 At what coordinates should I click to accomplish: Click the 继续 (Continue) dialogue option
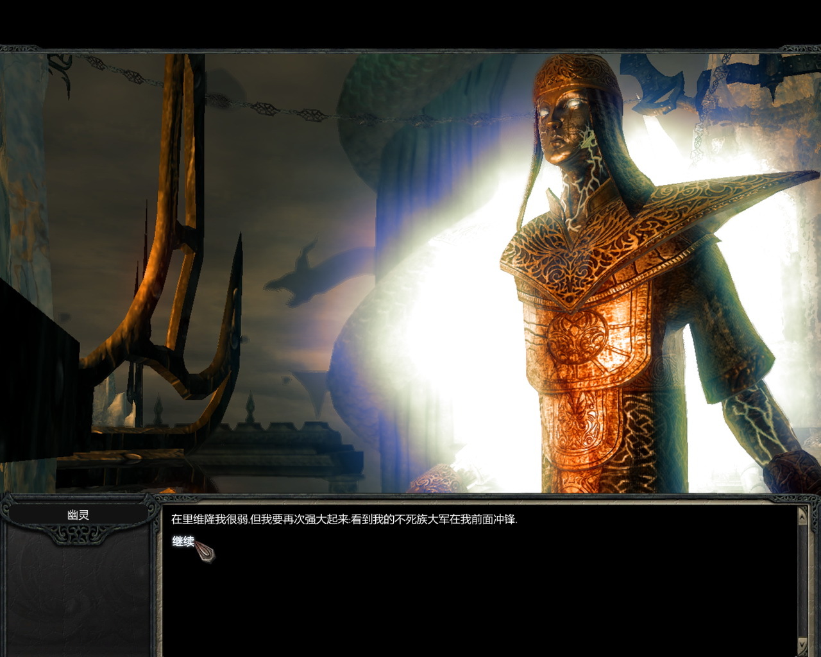(183, 542)
